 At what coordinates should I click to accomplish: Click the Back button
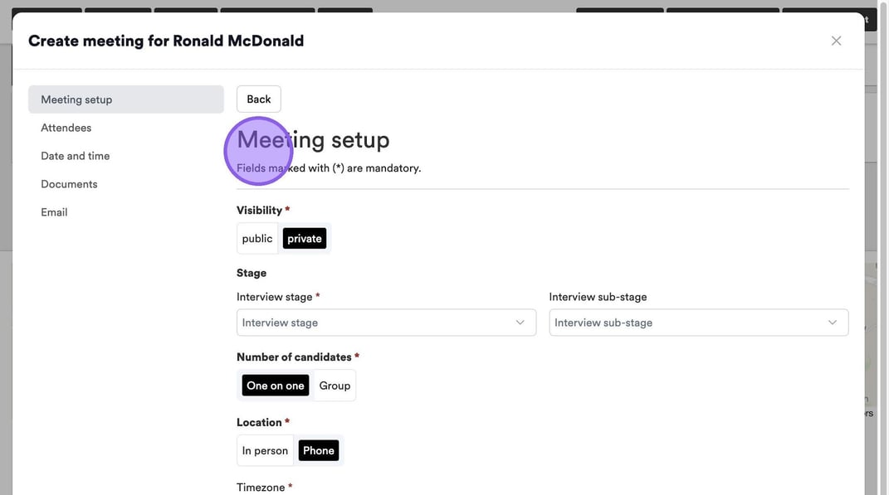[258, 99]
